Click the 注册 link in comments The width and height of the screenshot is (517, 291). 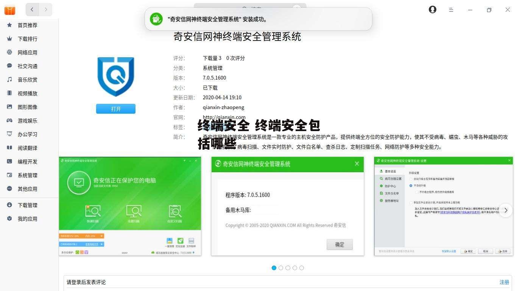tap(504, 282)
